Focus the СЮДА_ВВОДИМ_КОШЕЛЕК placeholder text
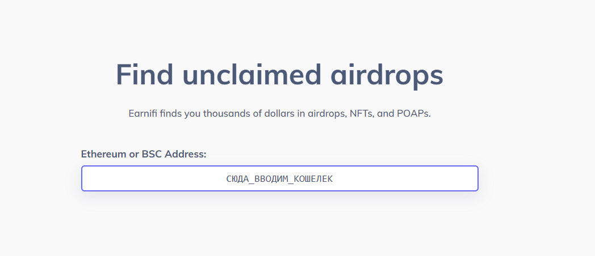 [x=279, y=179]
